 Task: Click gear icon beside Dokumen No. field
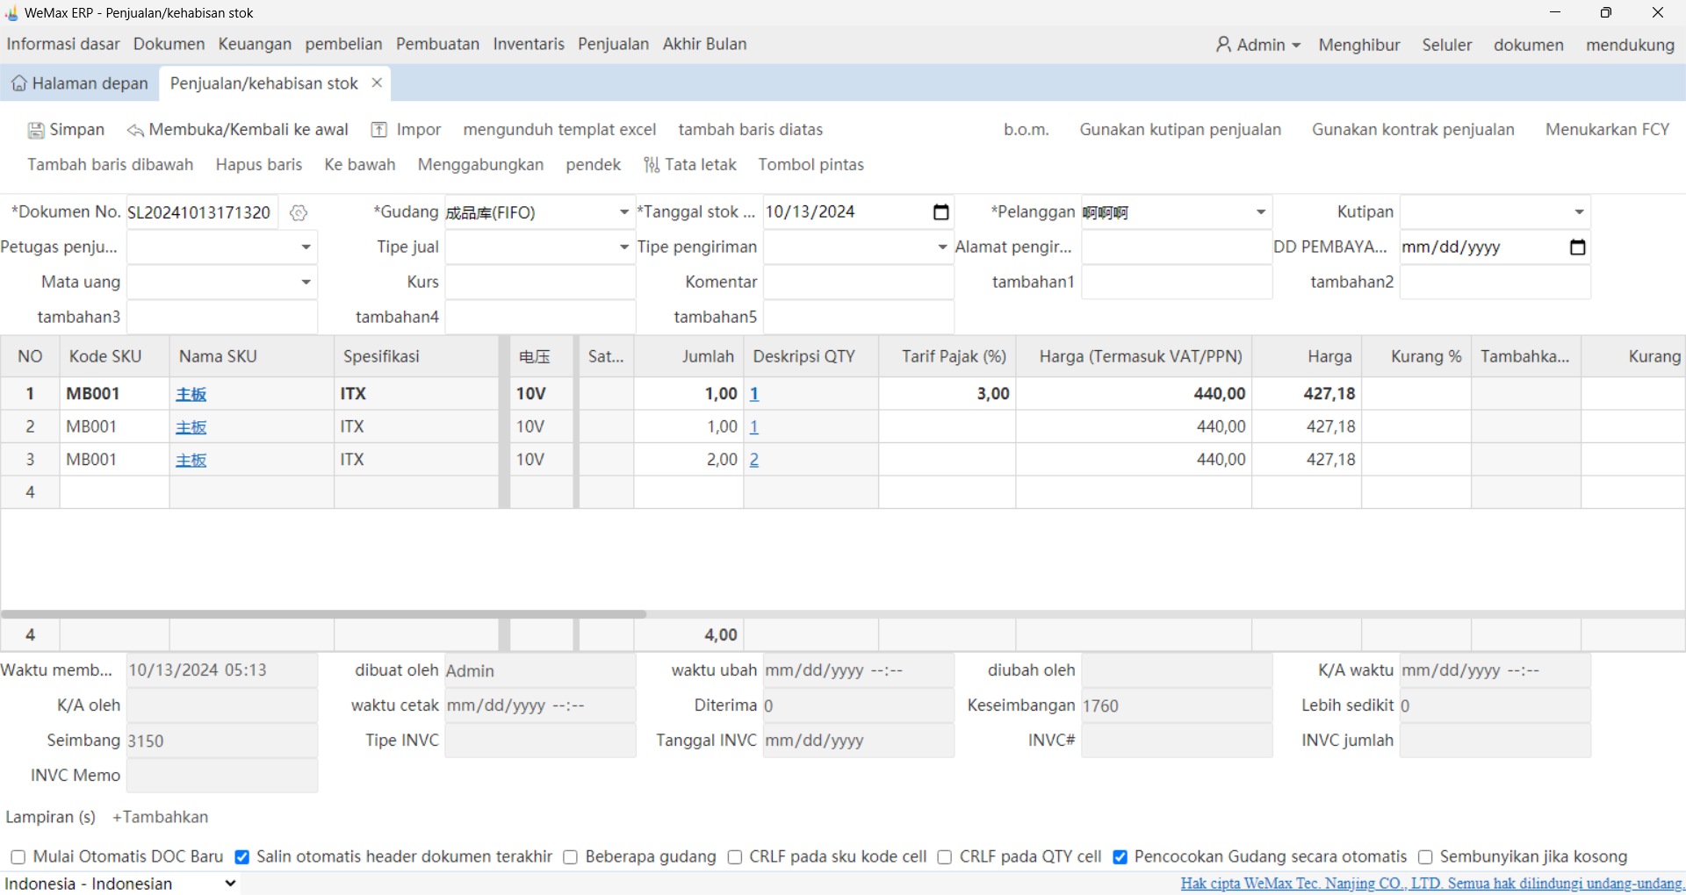pos(299,213)
